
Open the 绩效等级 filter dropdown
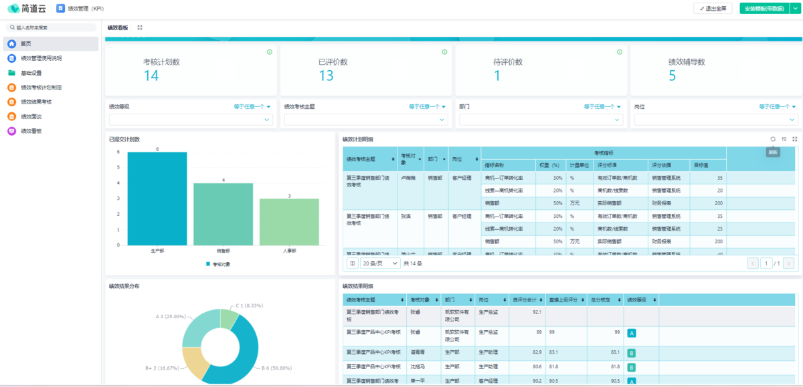(x=191, y=120)
